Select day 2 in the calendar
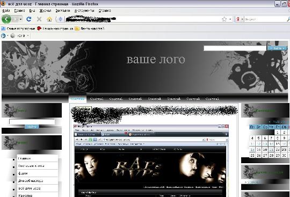Screen dimensions: 290x197 [284, 133]
